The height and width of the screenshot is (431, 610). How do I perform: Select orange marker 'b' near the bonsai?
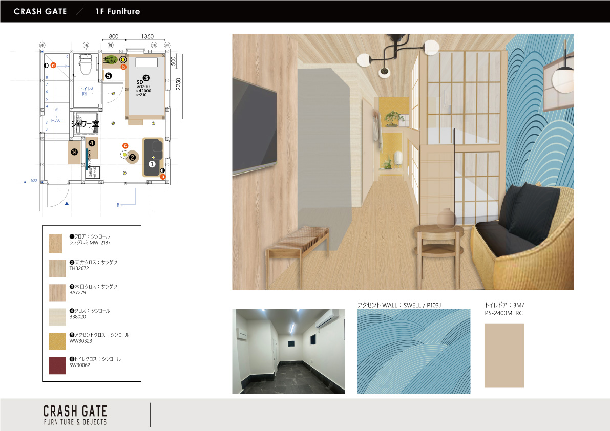coord(123,67)
